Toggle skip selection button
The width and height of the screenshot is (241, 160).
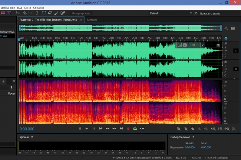(142, 129)
